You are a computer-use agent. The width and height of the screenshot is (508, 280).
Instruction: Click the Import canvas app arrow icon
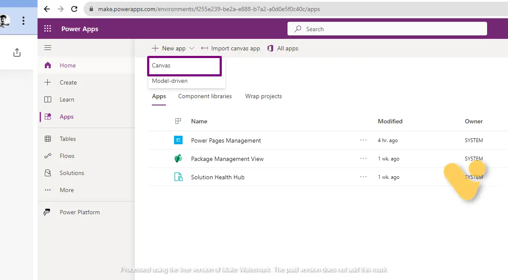click(204, 48)
